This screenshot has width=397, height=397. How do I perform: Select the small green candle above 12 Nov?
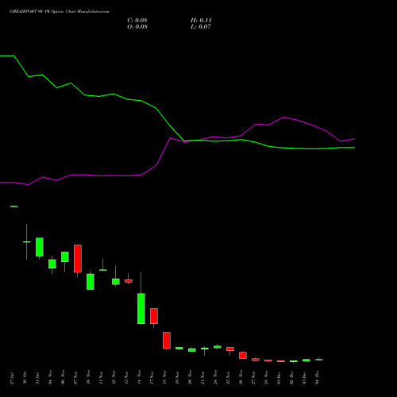116,282
